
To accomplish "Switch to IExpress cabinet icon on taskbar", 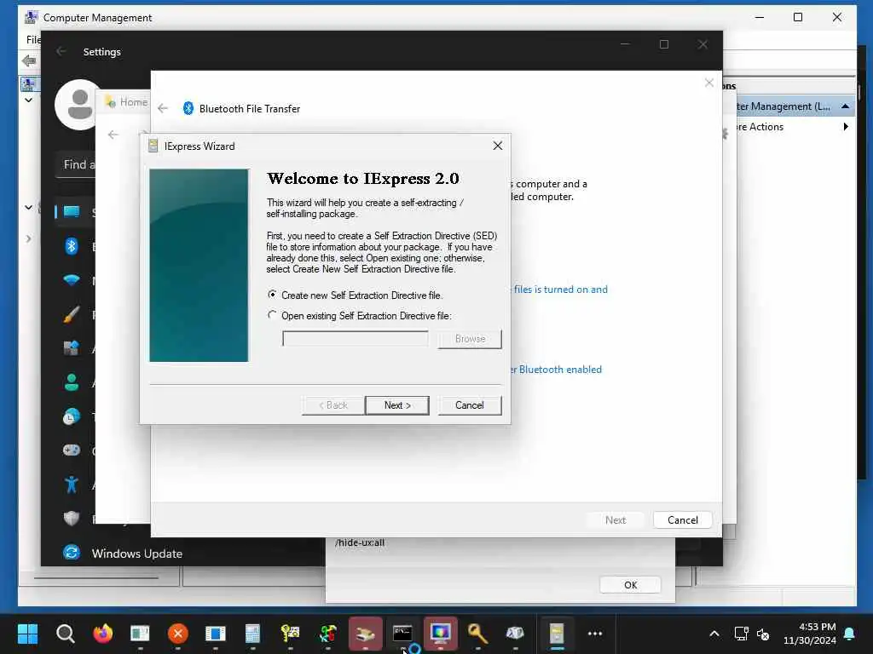I will click(557, 634).
